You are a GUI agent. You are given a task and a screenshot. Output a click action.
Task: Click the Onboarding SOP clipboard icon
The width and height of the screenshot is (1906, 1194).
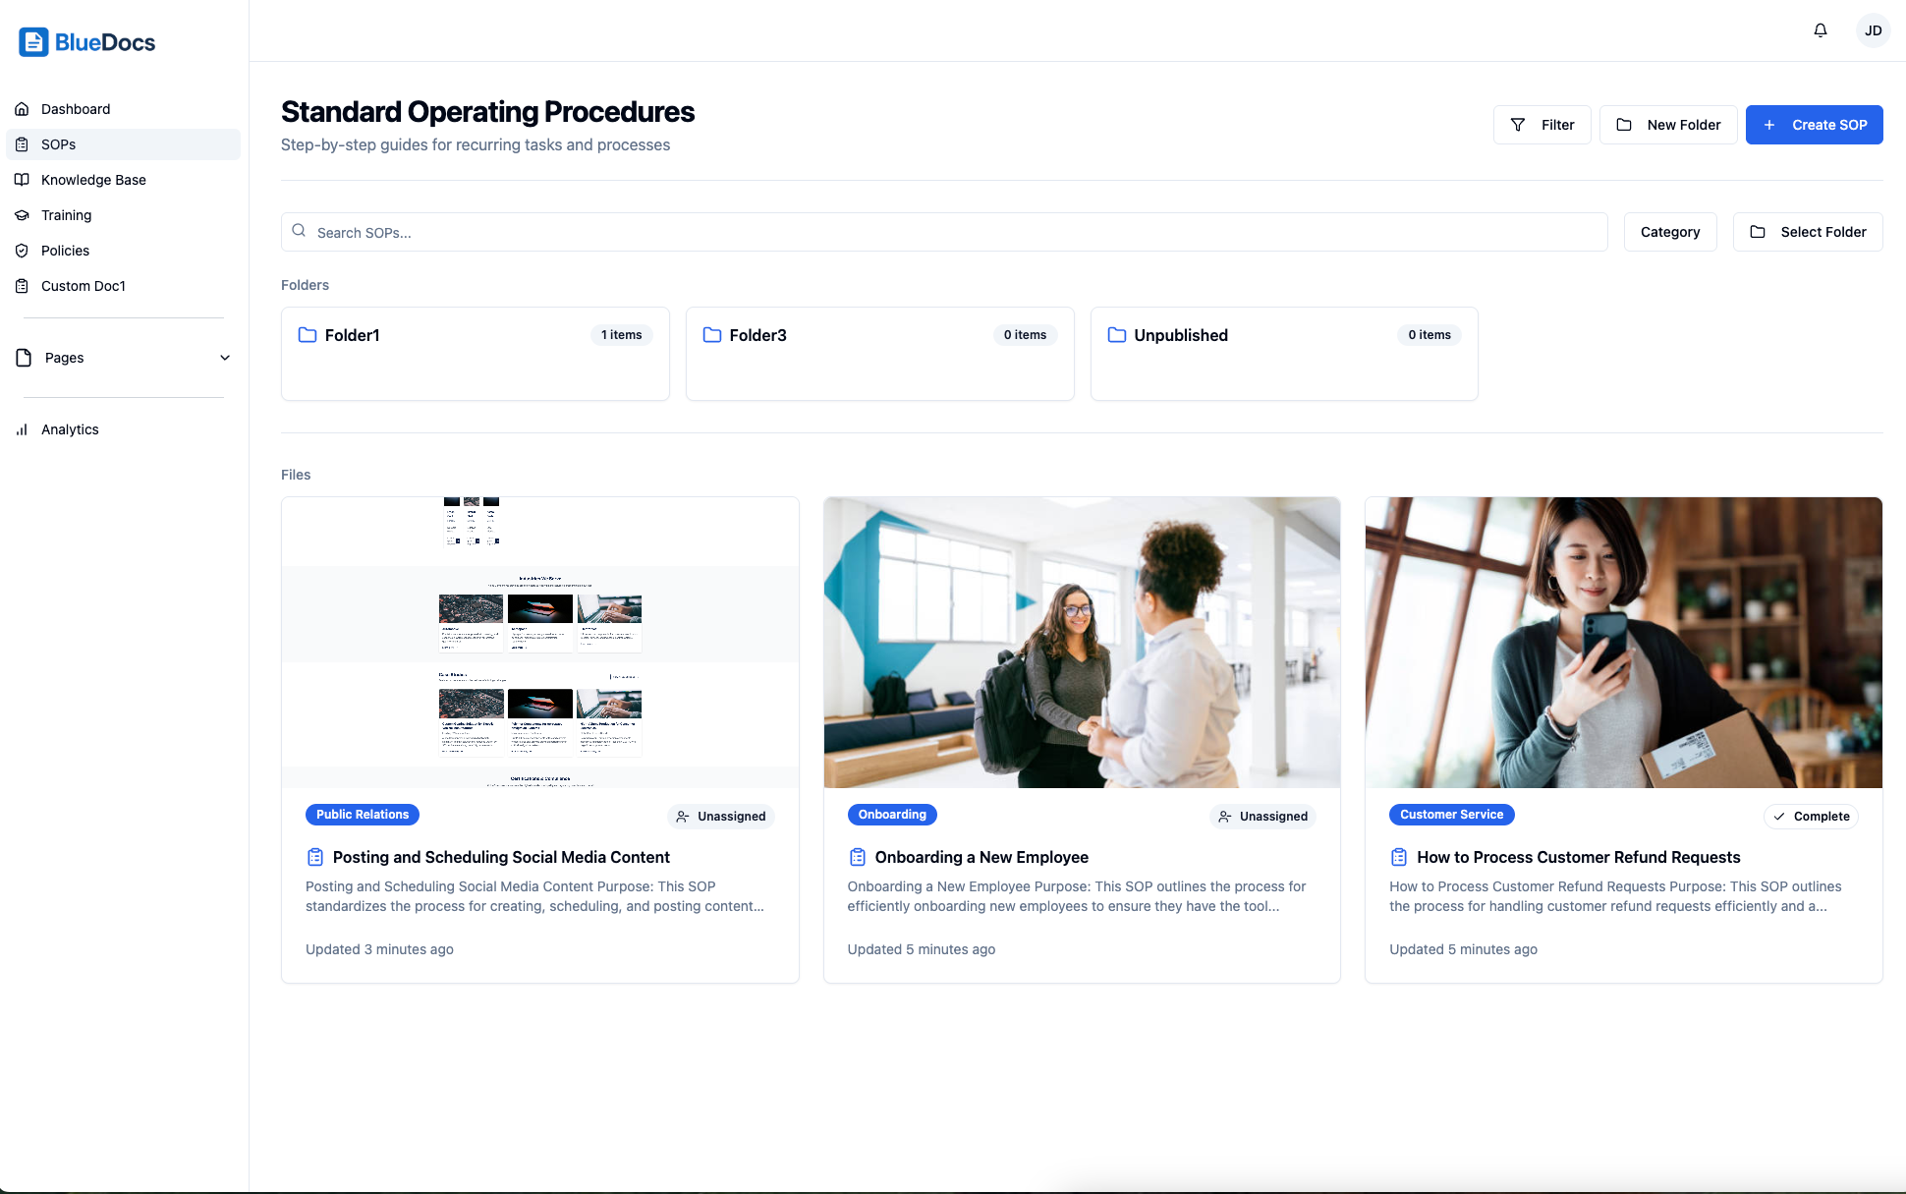[x=858, y=857]
